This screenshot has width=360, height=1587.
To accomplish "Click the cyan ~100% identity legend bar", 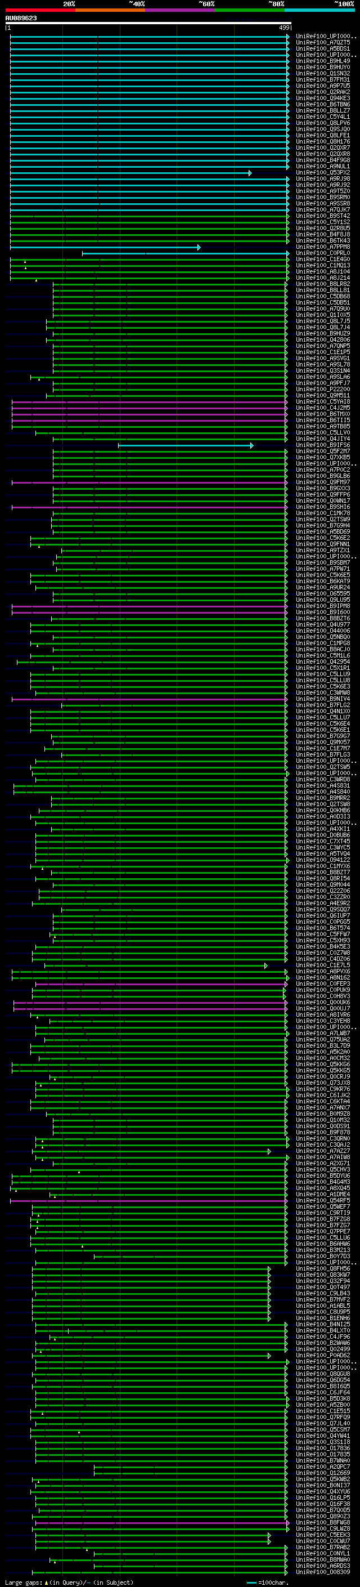I will click(319, 10).
